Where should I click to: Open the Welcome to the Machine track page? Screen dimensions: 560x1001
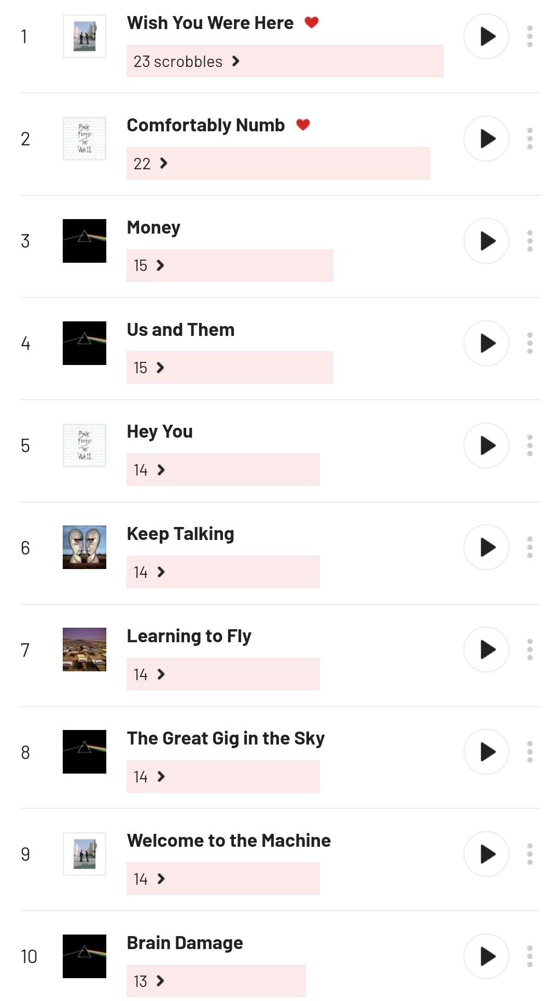tap(229, 841)
